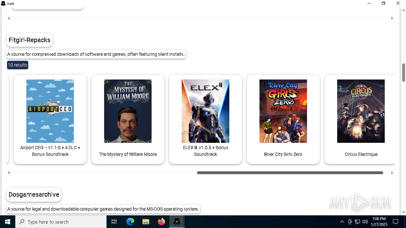Open Task View from the taskbar
Screen dimensions: 406x228
coord(114,222)
